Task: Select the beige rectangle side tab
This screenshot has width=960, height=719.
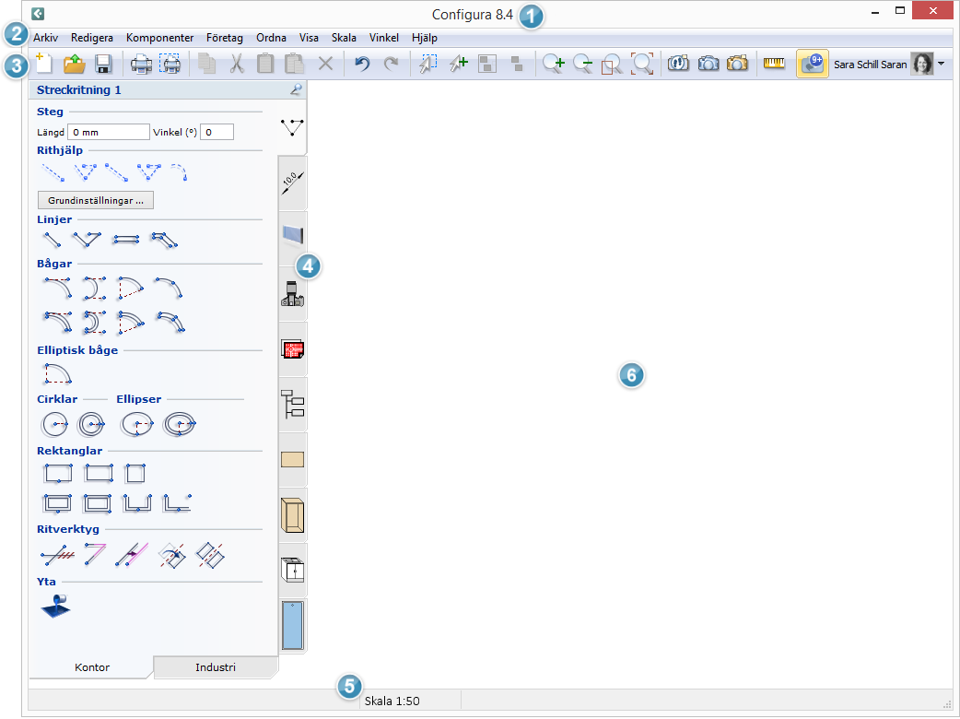Action: point(292,459)
